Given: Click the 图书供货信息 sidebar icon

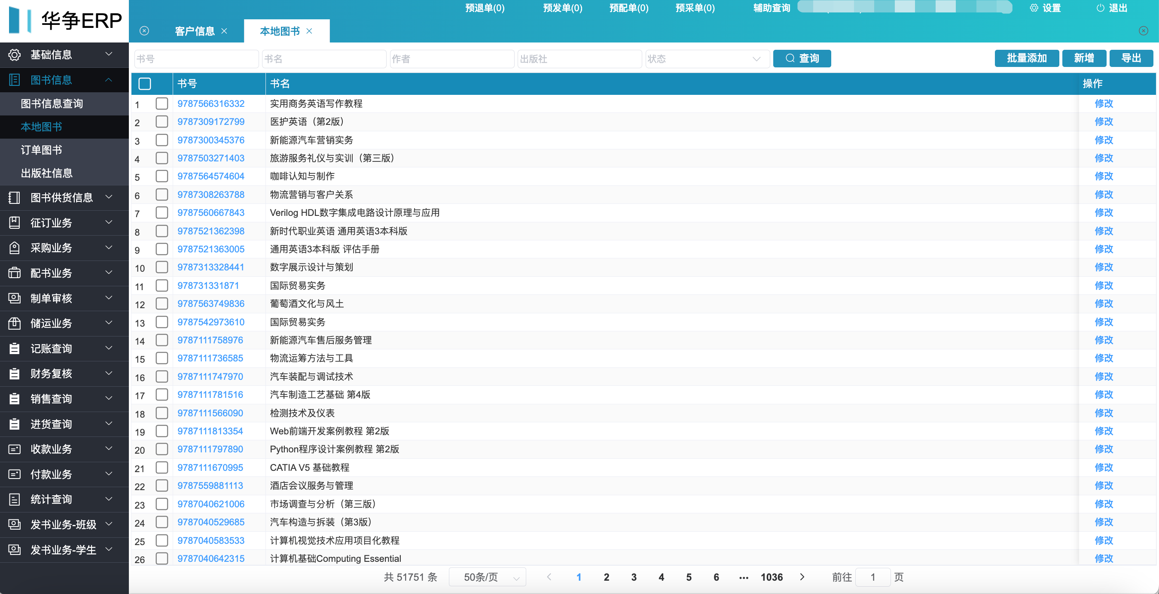Looking at the screenshot, I should pos(15,197).
